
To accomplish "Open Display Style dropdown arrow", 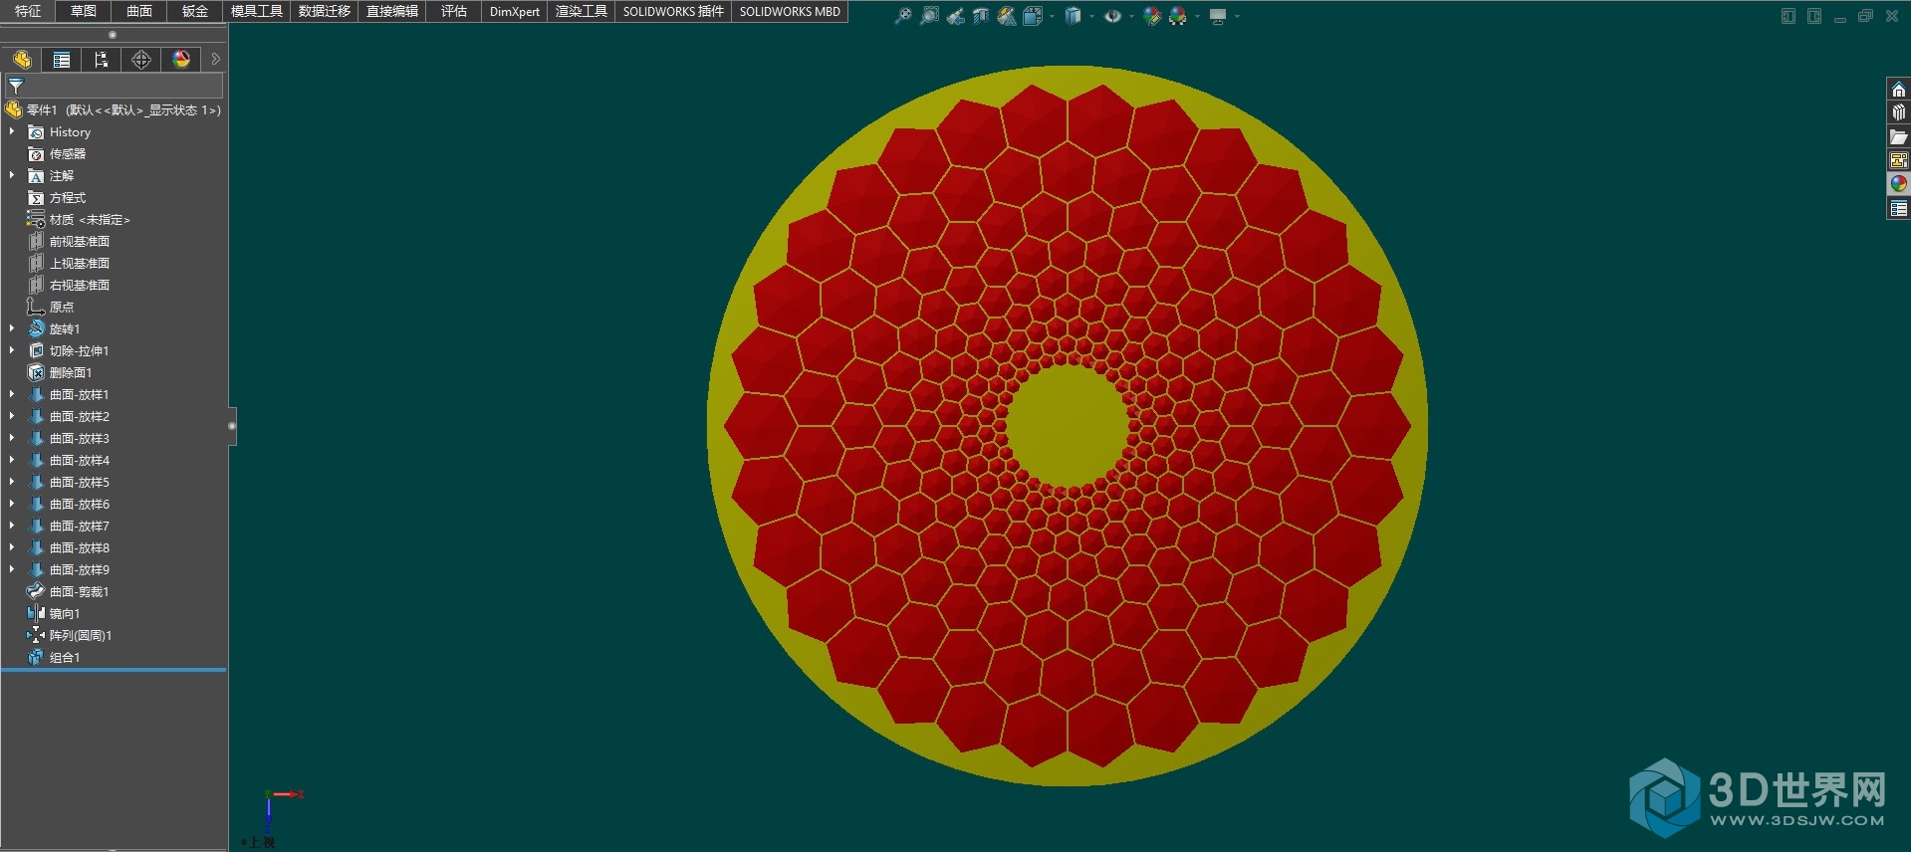I will (1091, 16).
